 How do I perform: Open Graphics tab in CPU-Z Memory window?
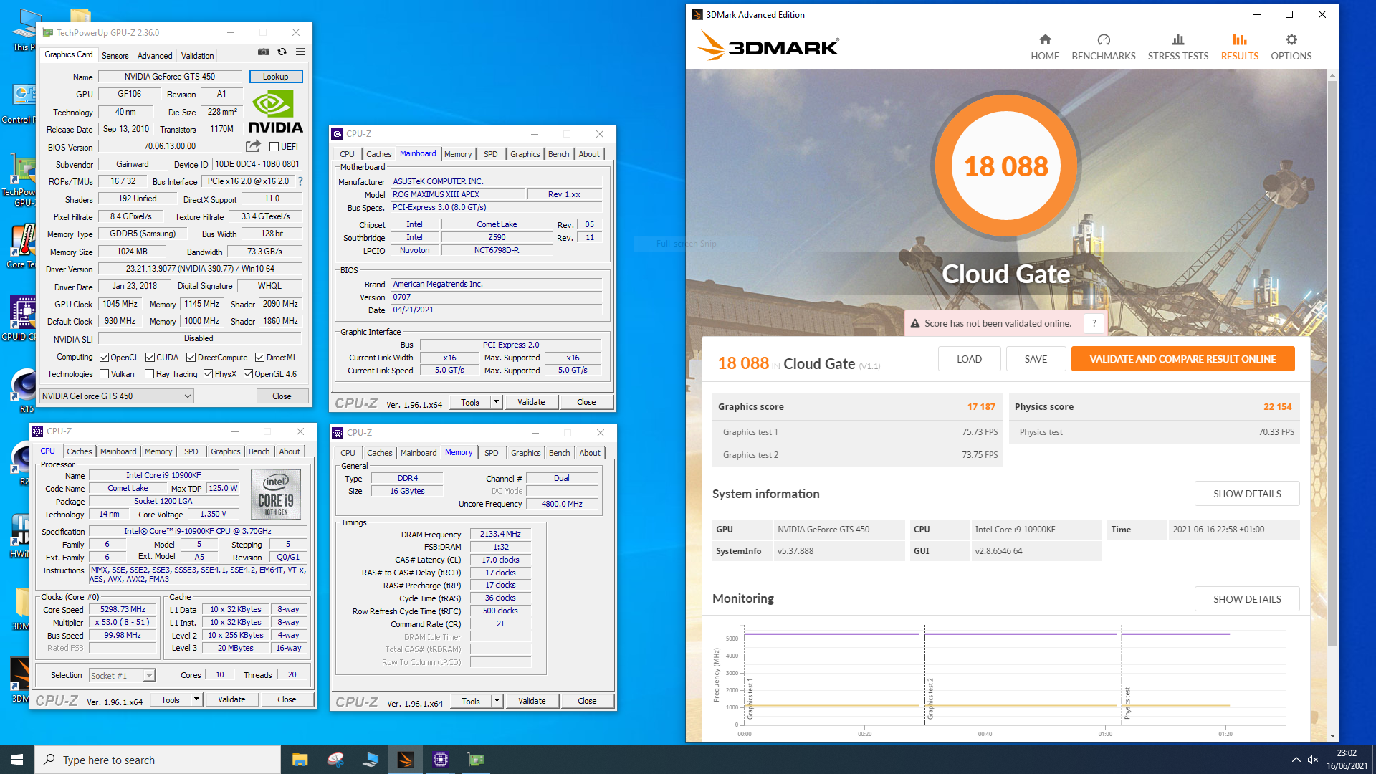[526, 453]
